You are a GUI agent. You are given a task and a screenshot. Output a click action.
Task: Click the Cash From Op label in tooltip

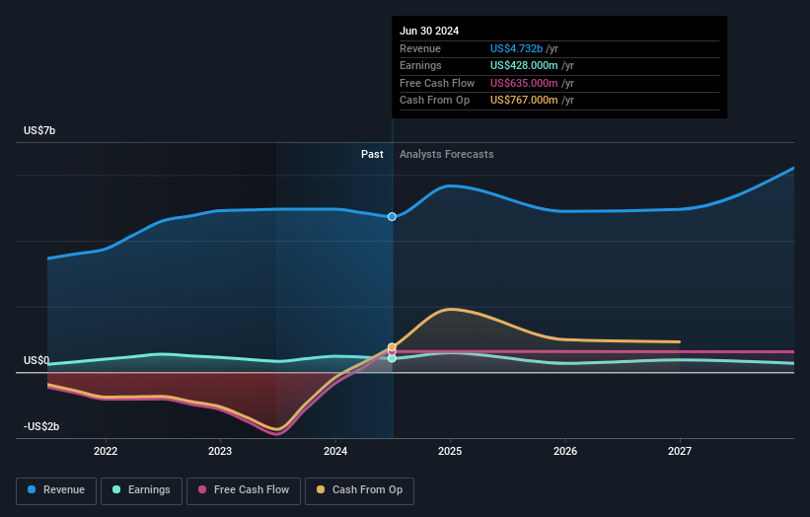tap(434, 101)
